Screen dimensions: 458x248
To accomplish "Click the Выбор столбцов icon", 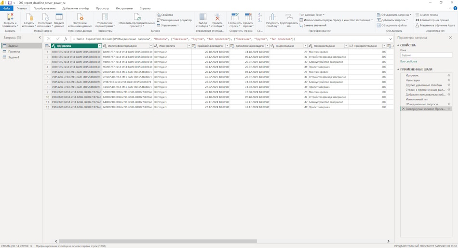I will coord(202,17).
